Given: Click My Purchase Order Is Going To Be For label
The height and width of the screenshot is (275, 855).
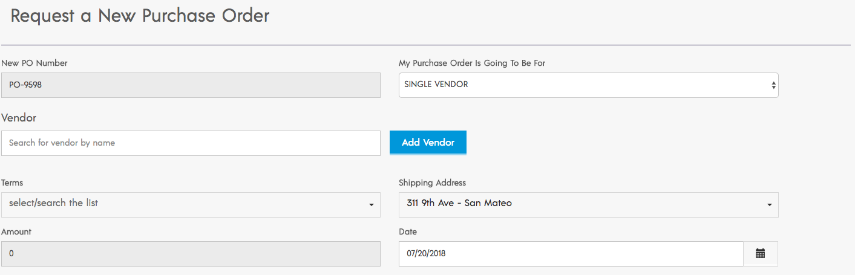Looking at the screenshot, I should [472, 63].
